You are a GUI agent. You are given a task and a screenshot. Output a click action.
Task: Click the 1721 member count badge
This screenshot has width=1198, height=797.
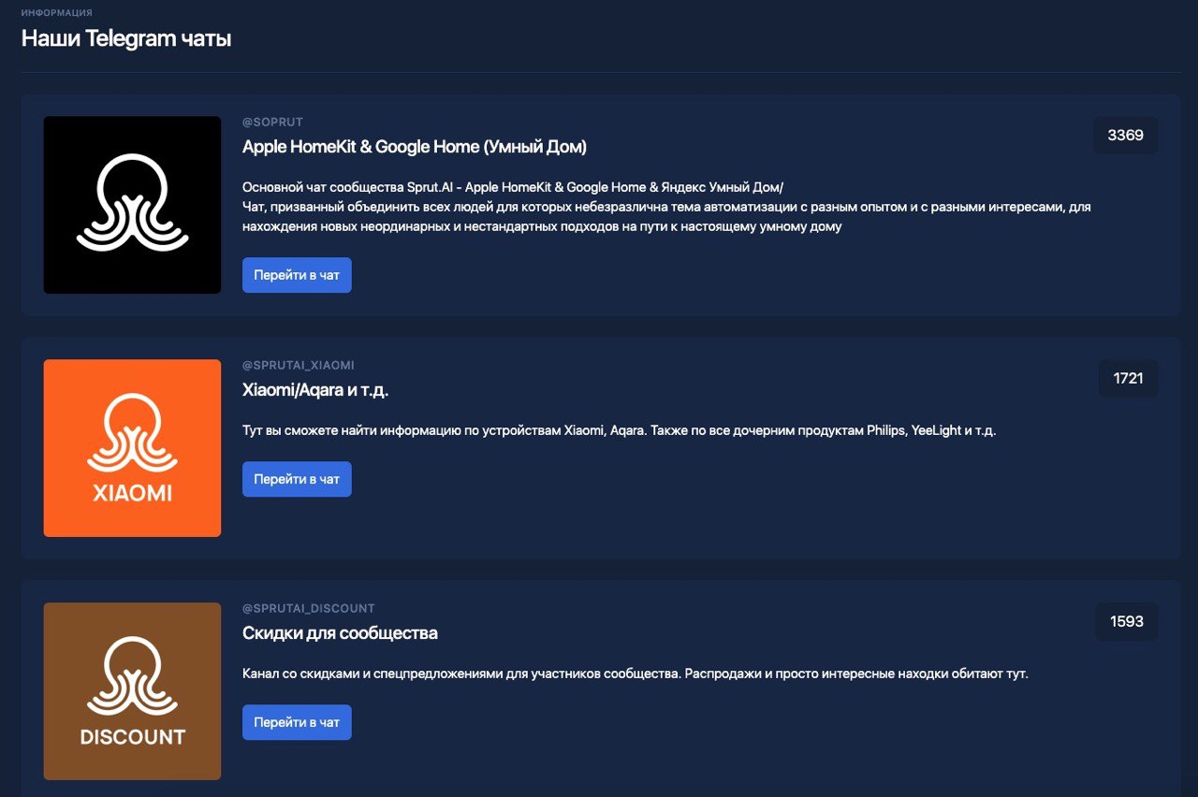coord(1129,378)
